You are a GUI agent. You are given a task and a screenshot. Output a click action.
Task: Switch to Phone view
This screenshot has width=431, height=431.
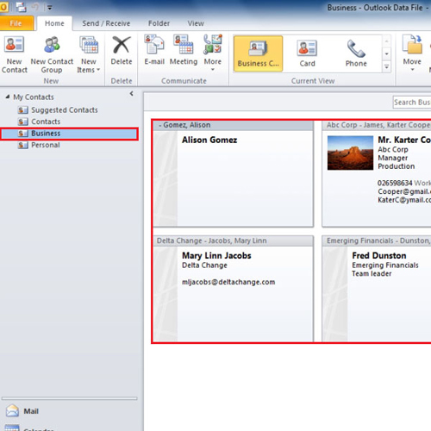tap(356, 53)
